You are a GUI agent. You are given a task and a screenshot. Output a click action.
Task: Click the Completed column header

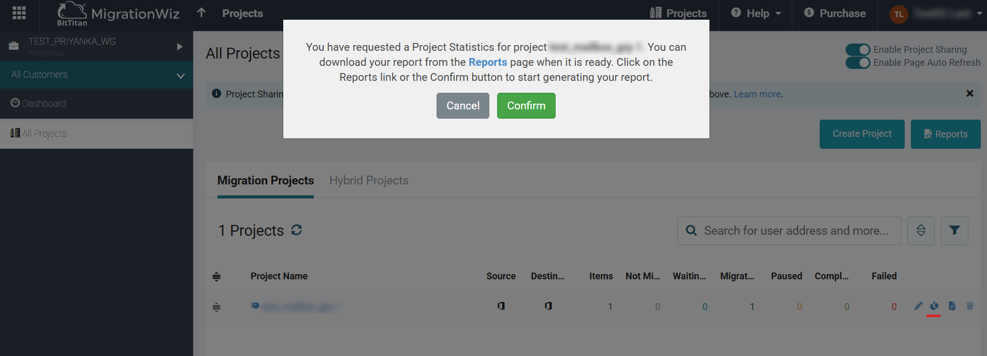(x=832, y=276)
